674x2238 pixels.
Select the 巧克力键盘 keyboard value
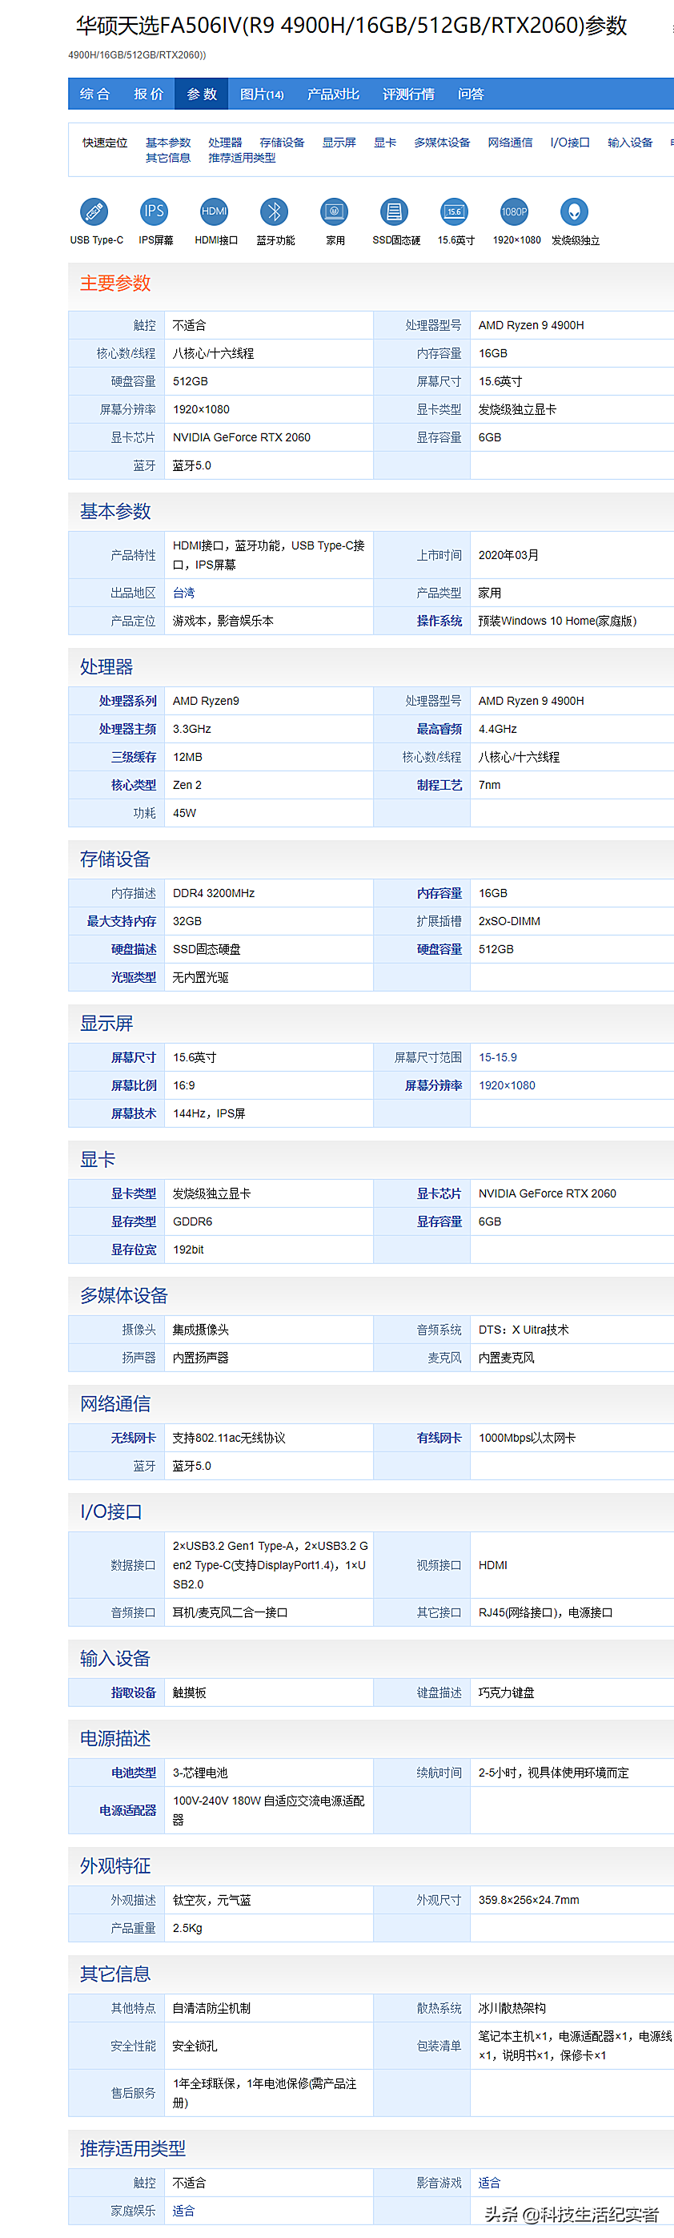coord(506,1693)
